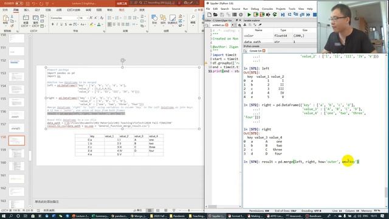
Task: Open file using Spyder folder icon
Action: point(215,15)
